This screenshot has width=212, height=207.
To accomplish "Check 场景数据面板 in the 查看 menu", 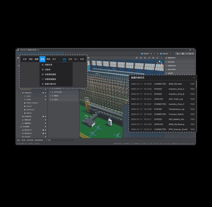I will [43, 79].
